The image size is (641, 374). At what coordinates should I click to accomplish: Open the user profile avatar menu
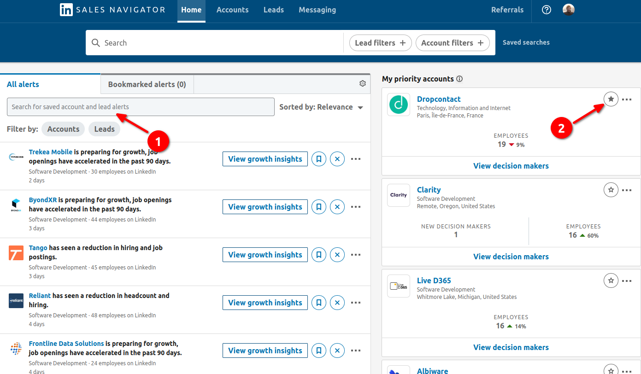[x=569, y=10]
